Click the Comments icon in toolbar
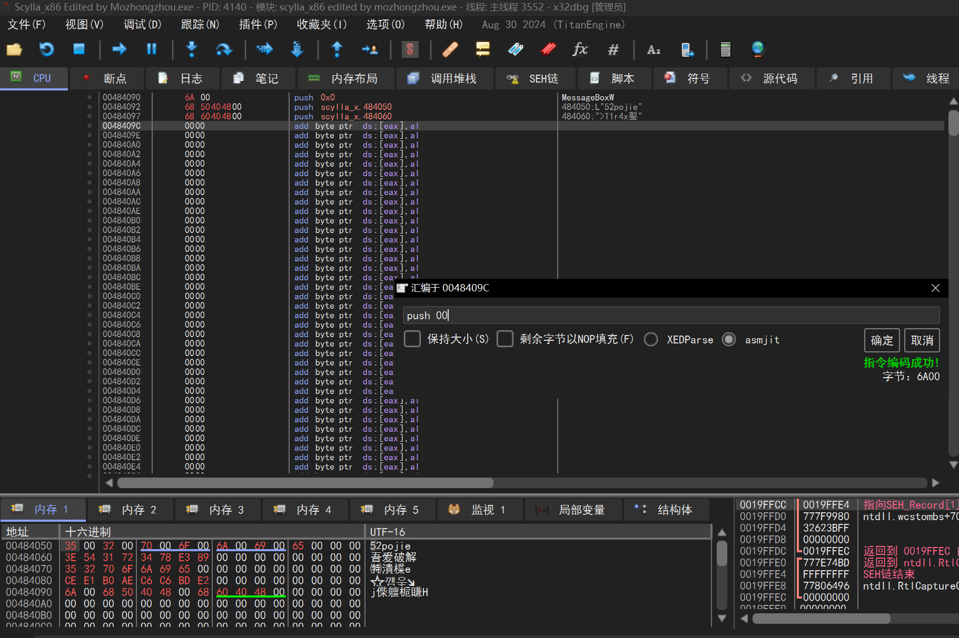The height and width of the screenshot is (638, 959). coord(483,49)
